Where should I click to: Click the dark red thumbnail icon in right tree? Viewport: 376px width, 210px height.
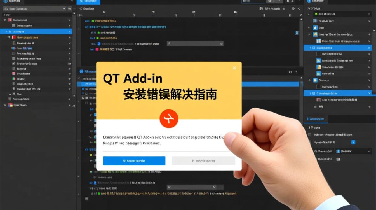point(318,99)
